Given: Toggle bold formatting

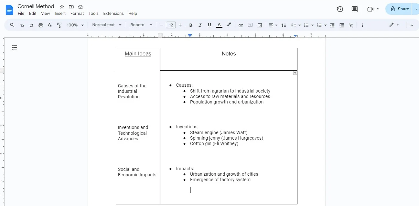Looking at the screenshot, I should click(191, 25).
